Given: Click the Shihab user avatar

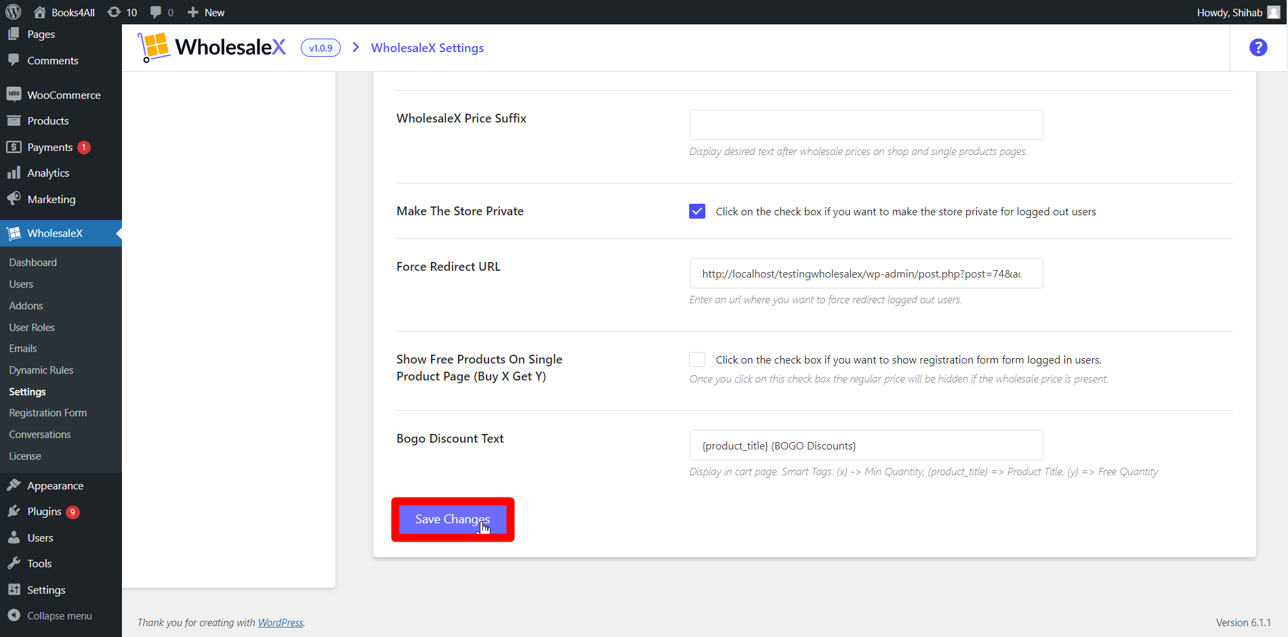Looking at the screenshot, I should pyautogui.click(x=1274, y=12).
